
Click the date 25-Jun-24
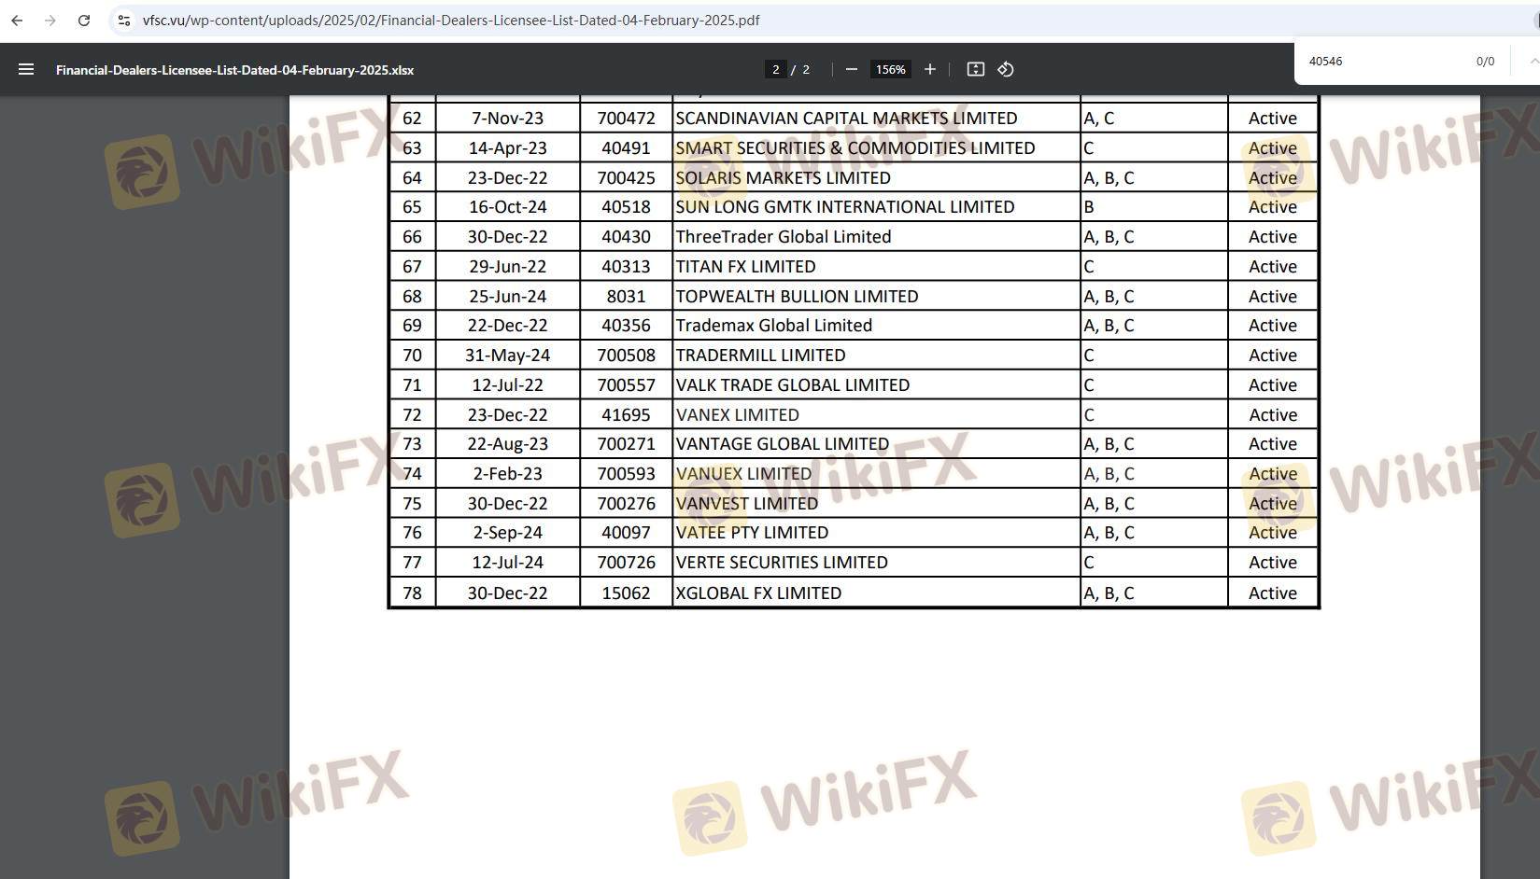[507, 297]
